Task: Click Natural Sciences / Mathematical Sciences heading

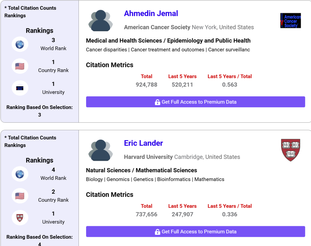Action: [141, 170]
